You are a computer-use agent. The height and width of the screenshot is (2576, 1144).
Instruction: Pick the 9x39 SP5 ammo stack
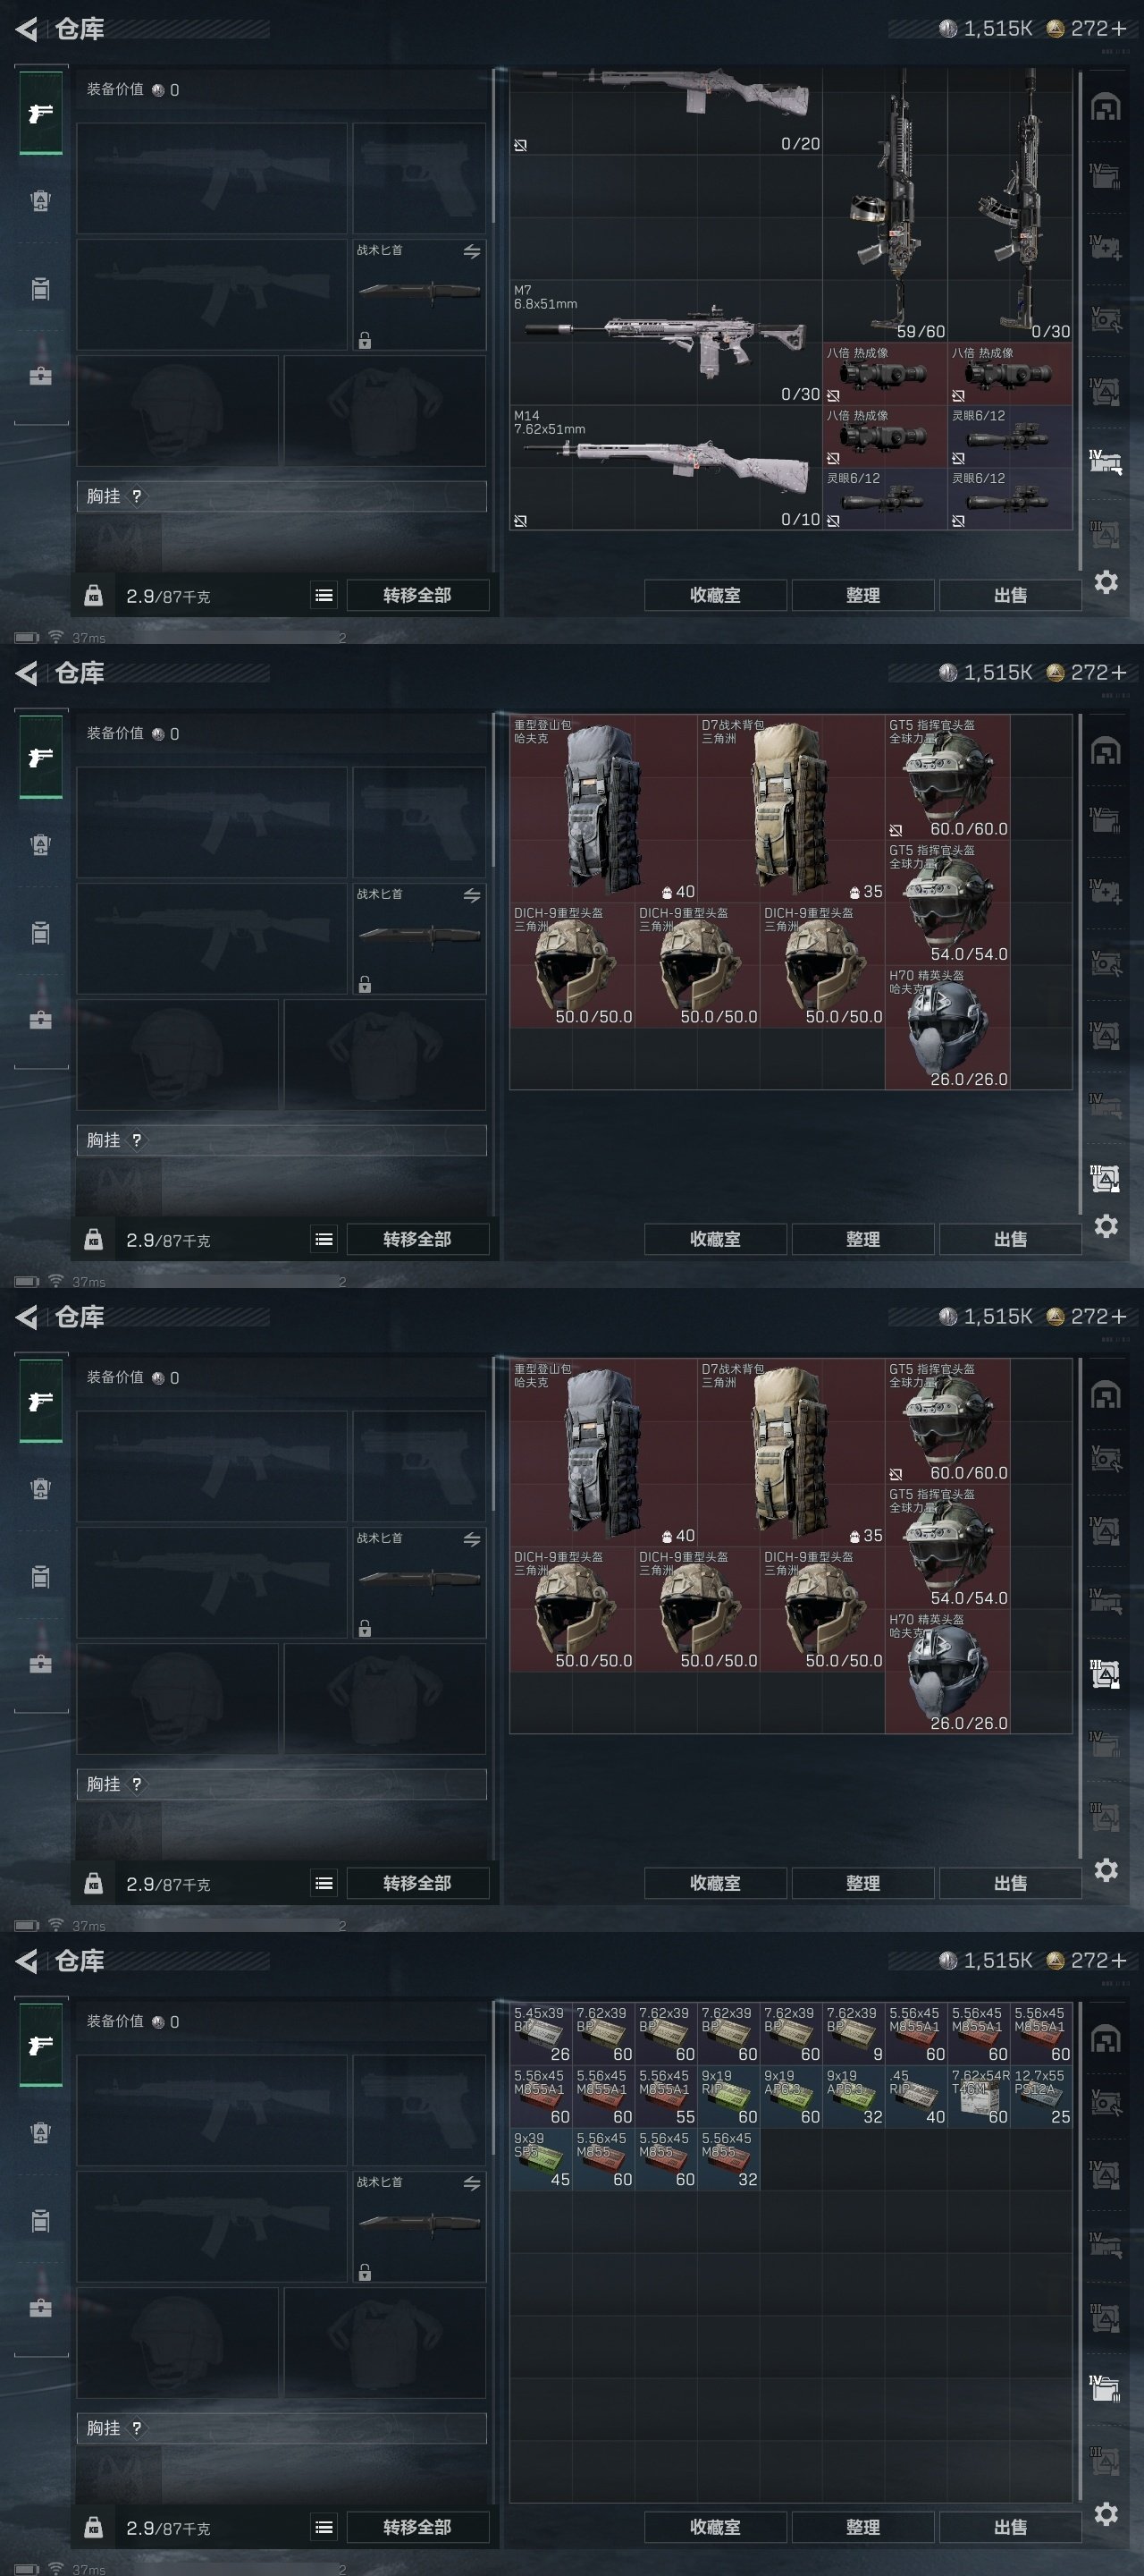[x=541, y=2159]
